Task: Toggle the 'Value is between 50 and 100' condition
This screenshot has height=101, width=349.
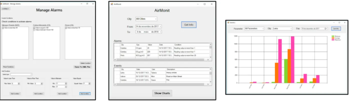Action: point(34,30)
